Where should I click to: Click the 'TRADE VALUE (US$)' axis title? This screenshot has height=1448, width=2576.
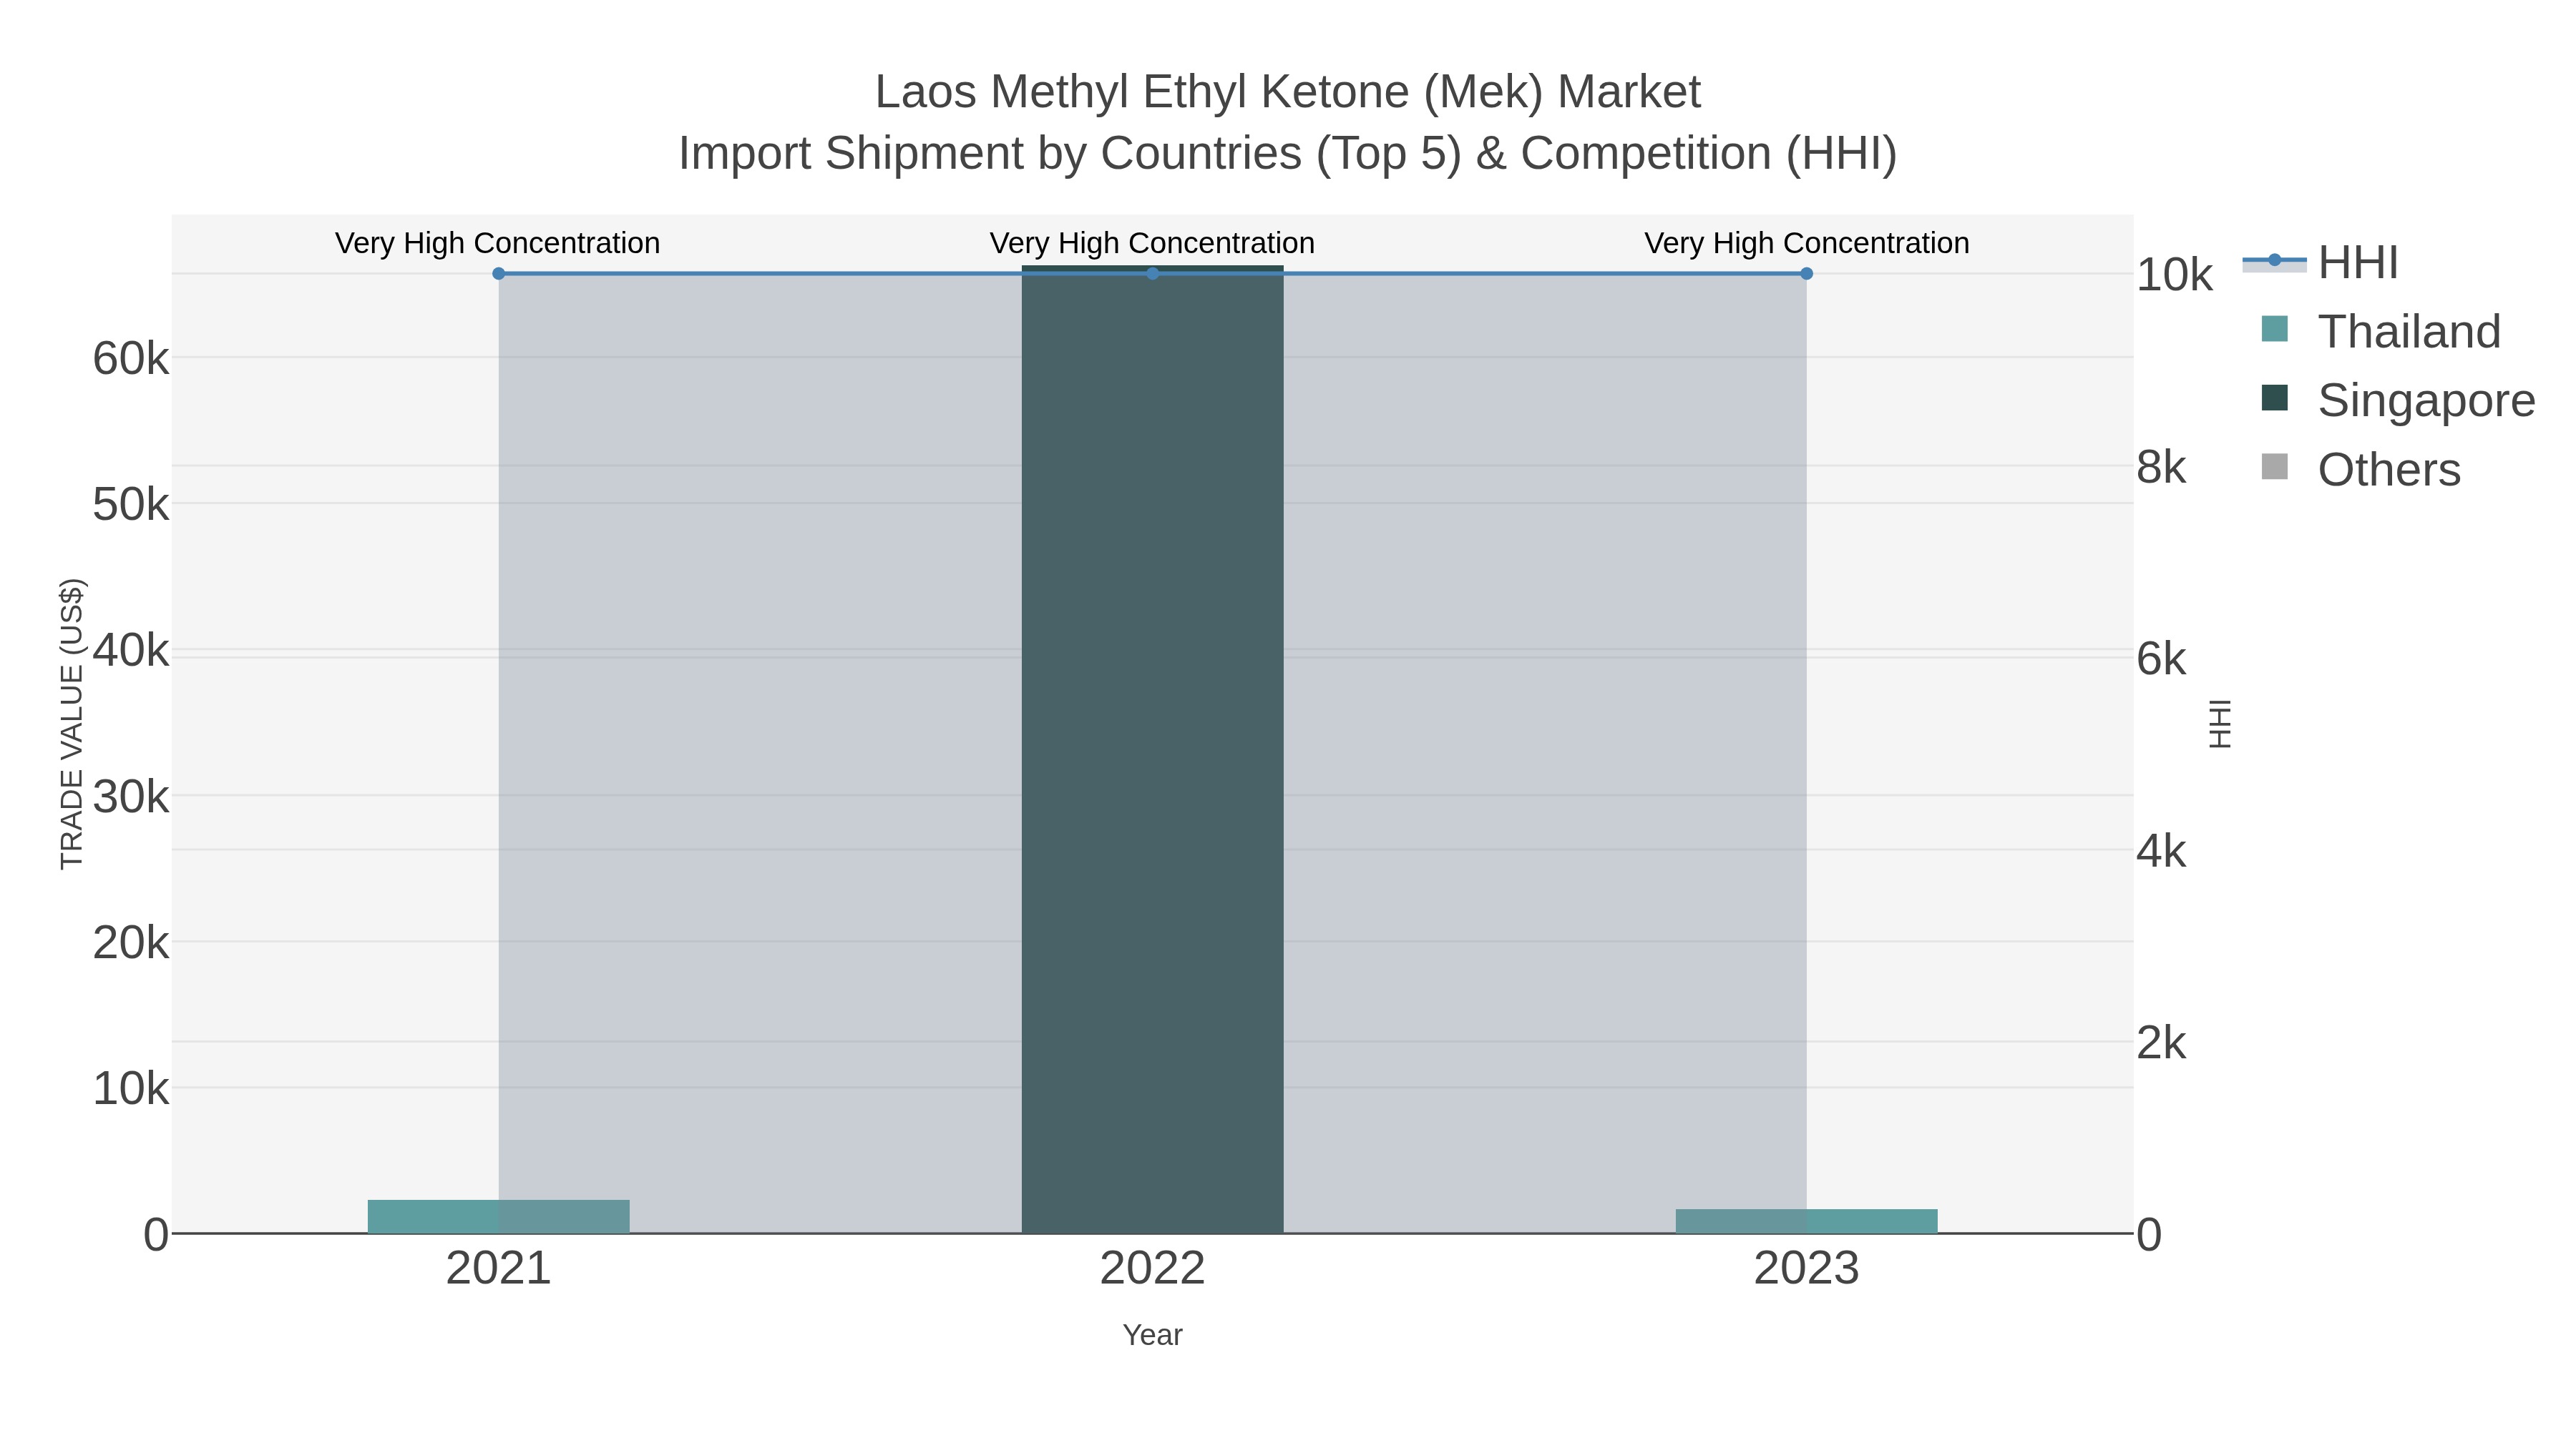click(x=72, y=724)
